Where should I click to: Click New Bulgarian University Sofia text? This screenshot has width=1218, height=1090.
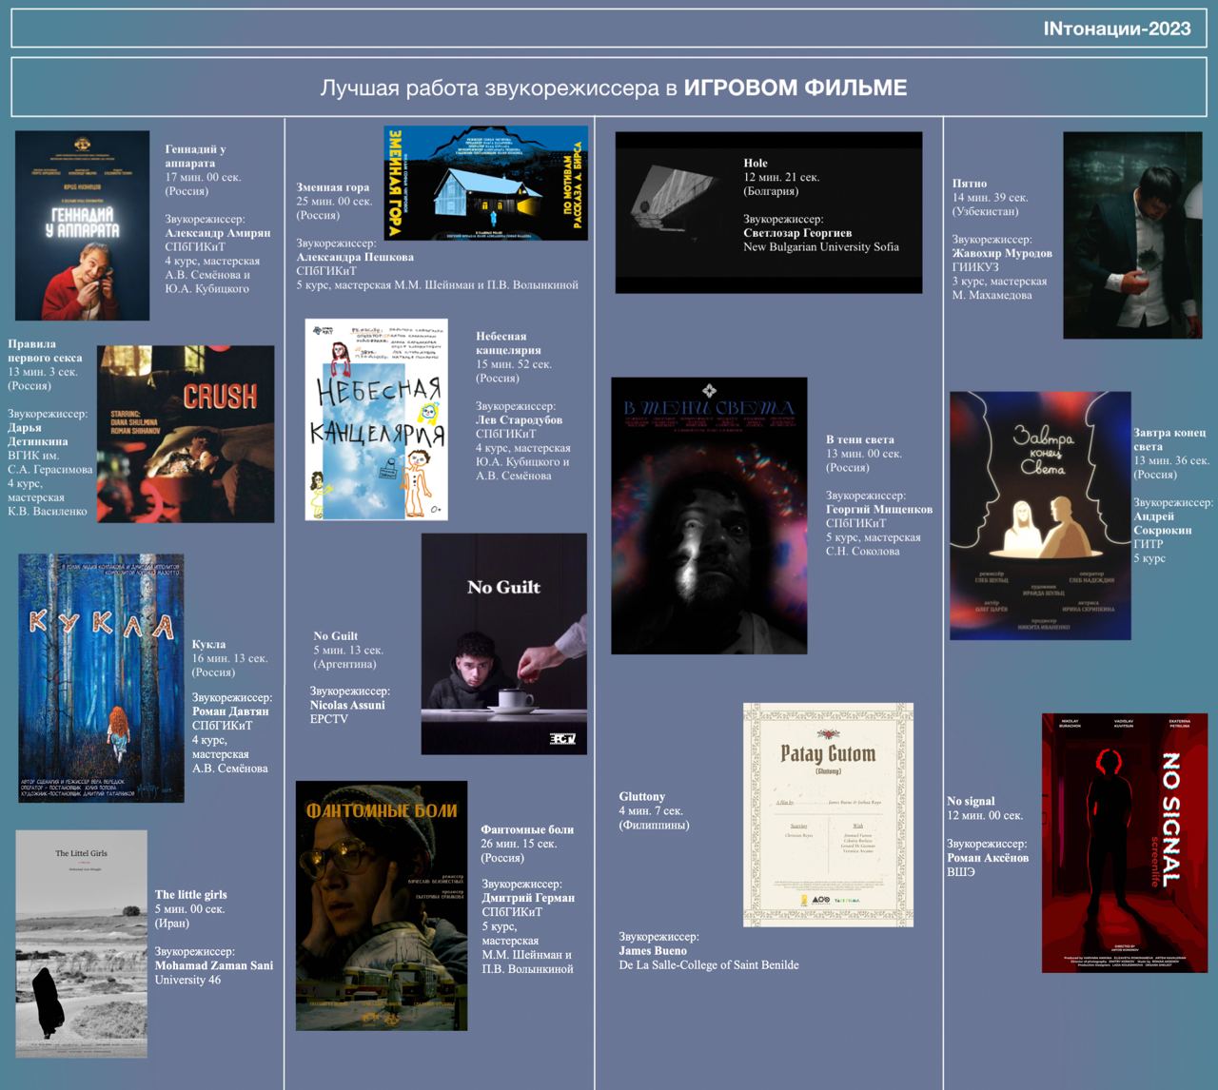pos(821,246)
